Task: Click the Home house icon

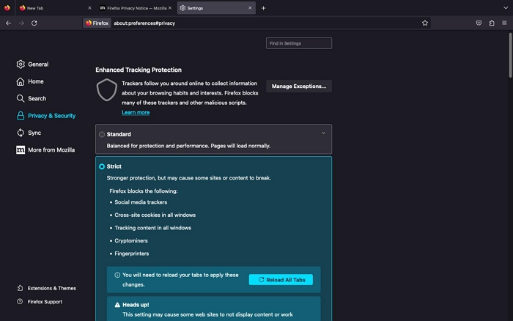Action: [21, 81]
